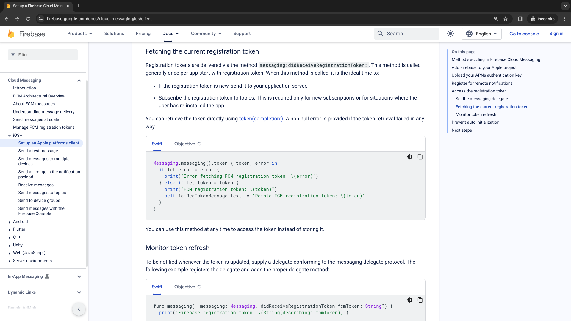Open the token(completion:) link
This screenshot has width=571, height=321.
pos(261,119)
